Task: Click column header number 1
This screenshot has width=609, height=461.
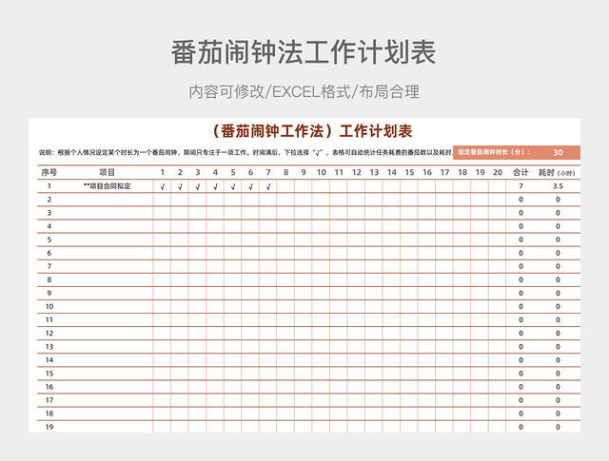Action: click(x=163, y=172)
